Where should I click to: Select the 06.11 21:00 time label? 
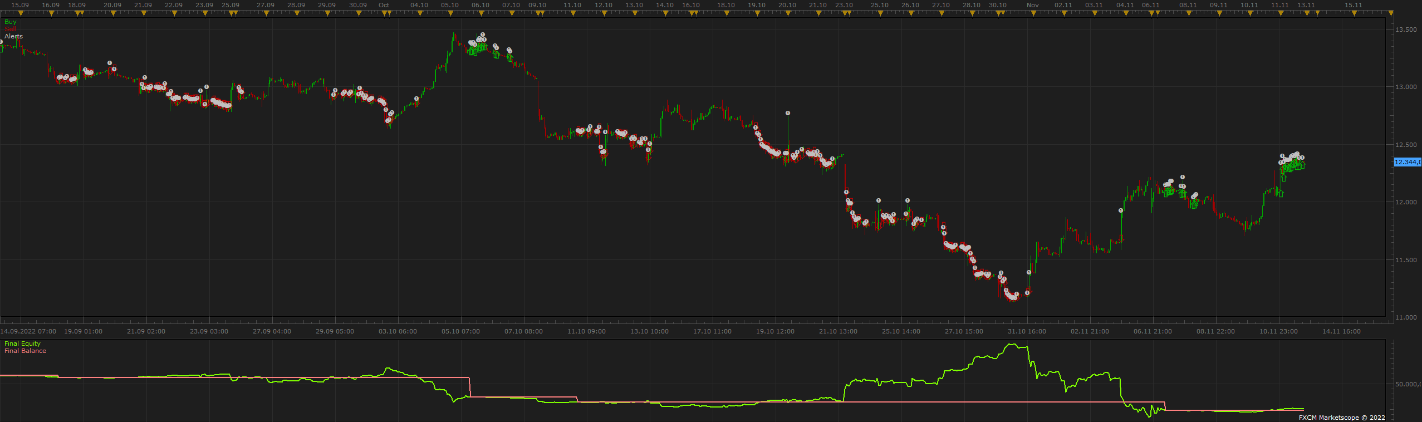[1153, 331]
